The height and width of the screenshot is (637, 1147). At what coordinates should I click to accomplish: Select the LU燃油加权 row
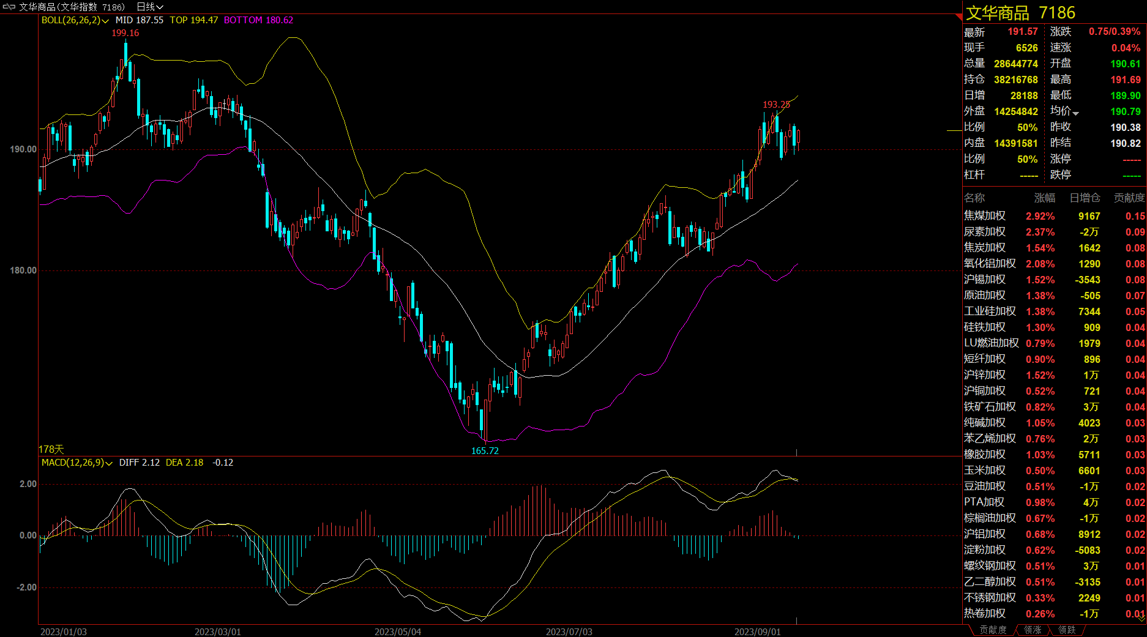tap(1055, 343)
